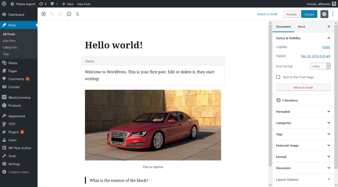Click the Add block plus icon

click(x=44, y=14)
